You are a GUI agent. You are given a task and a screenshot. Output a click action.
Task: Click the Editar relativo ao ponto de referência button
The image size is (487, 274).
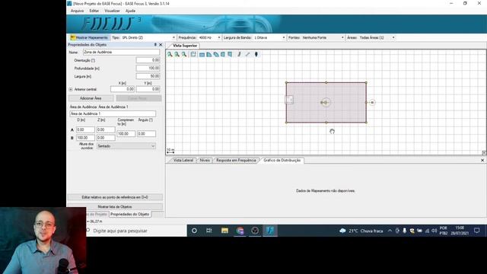pos(115,197)
